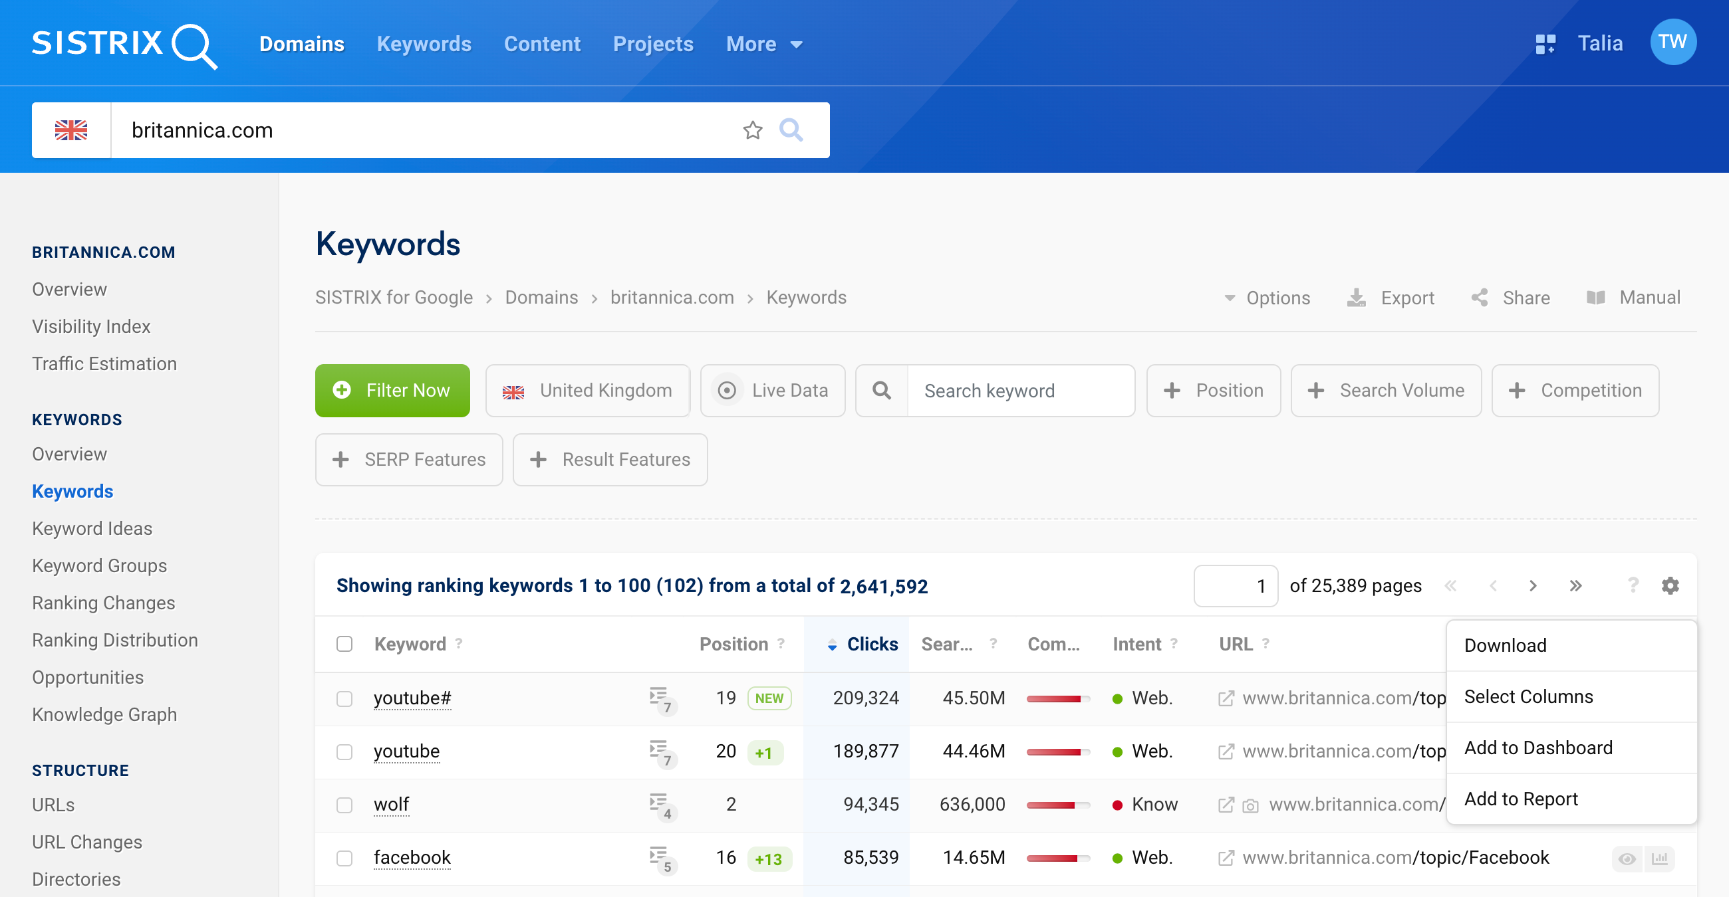1729x897 pixels.
Task: Open Ranking Changes in the sidebar
Action: pyautogui.click(x=103, y=603)
